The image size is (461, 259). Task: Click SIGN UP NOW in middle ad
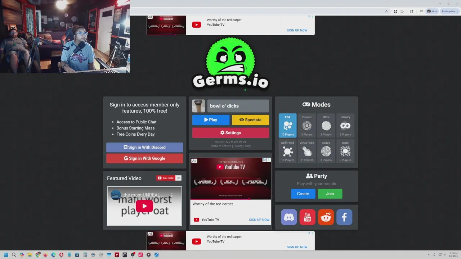point(259,220)
